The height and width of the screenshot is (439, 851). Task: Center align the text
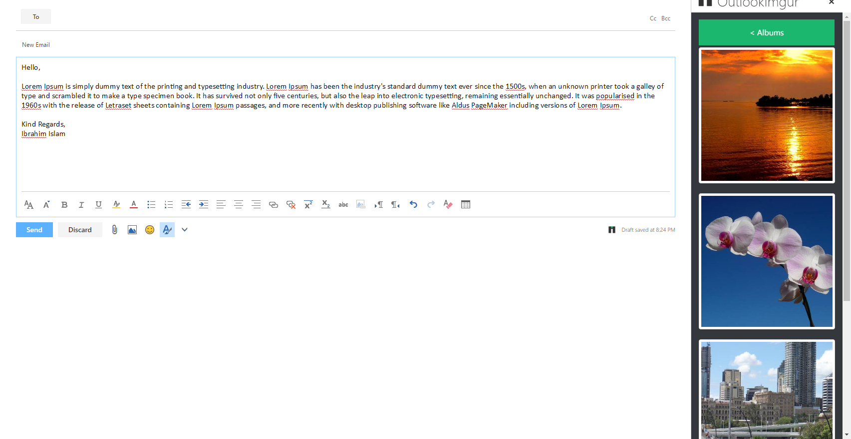pyautogui.click(x=239, y=204)
